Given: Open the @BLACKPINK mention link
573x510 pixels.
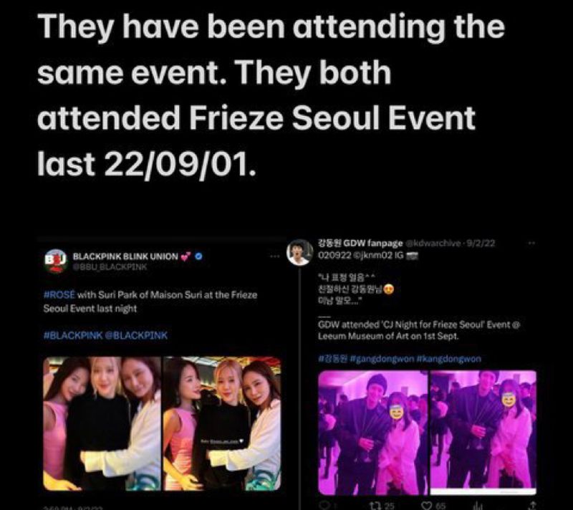Looking at the screenshot, I should (x=137, y=335).
